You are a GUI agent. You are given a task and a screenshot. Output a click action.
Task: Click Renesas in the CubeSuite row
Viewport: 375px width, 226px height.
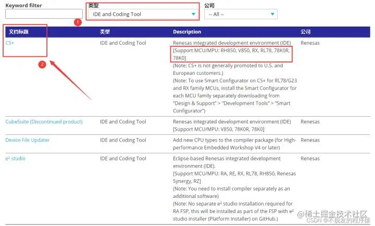click(x=310, y=121)
